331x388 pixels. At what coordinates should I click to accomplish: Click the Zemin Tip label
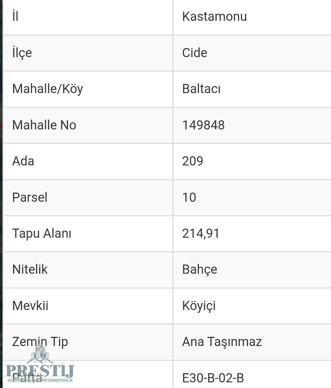click(40, 342)
